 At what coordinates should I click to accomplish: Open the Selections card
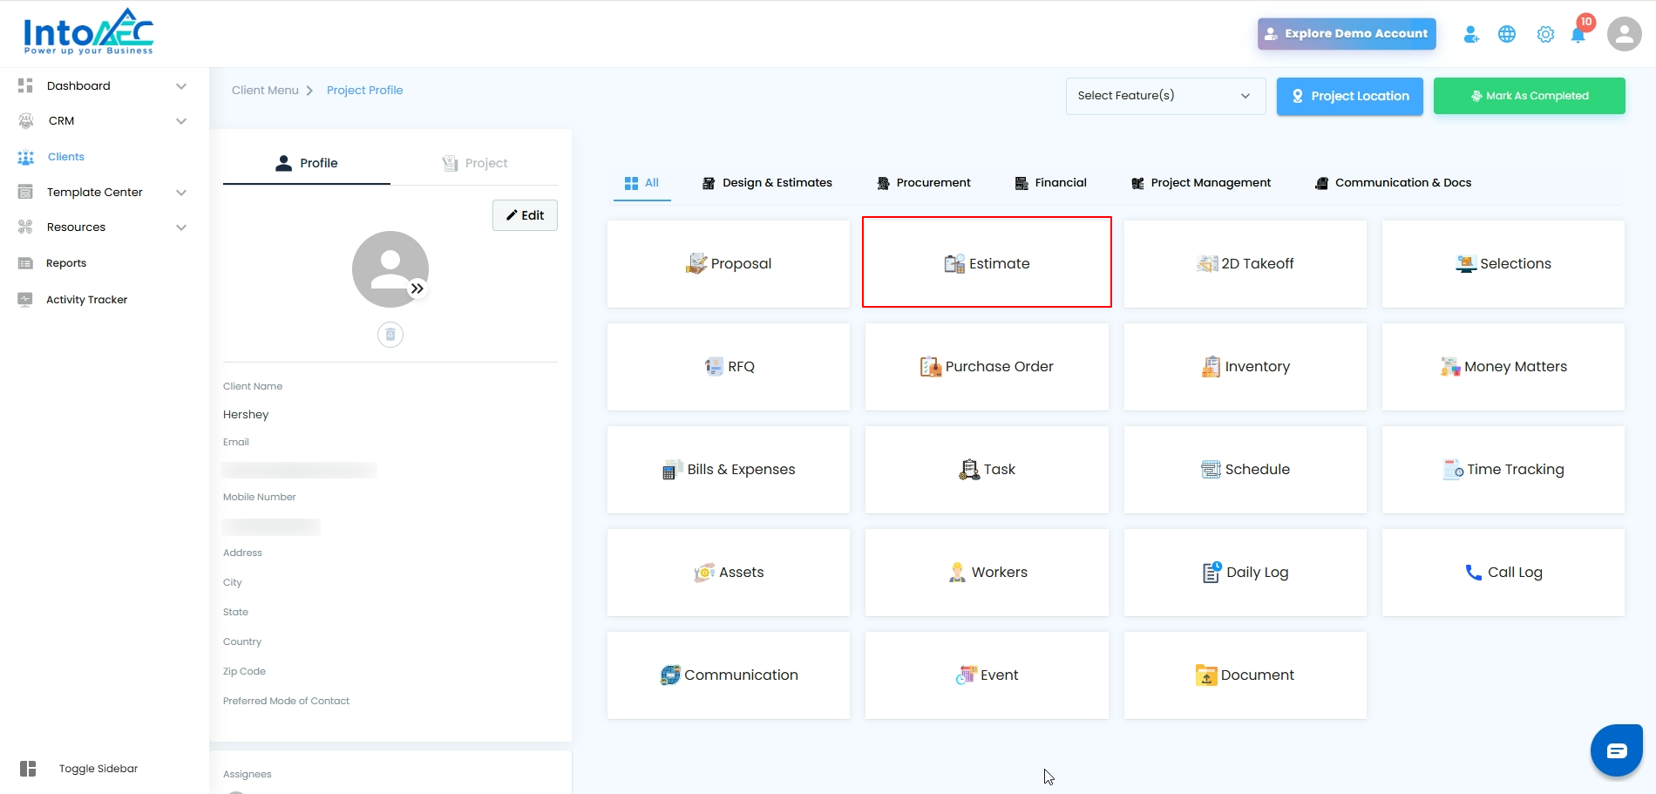click(1503, 263)
